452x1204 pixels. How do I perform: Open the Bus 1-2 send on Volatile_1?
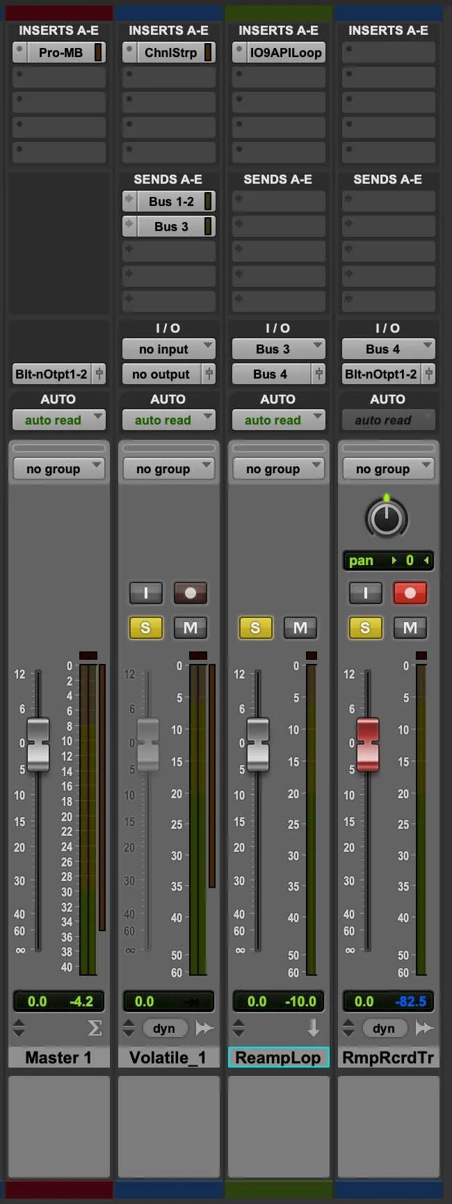coord(171,201)
